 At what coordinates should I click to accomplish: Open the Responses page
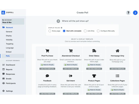10,74
